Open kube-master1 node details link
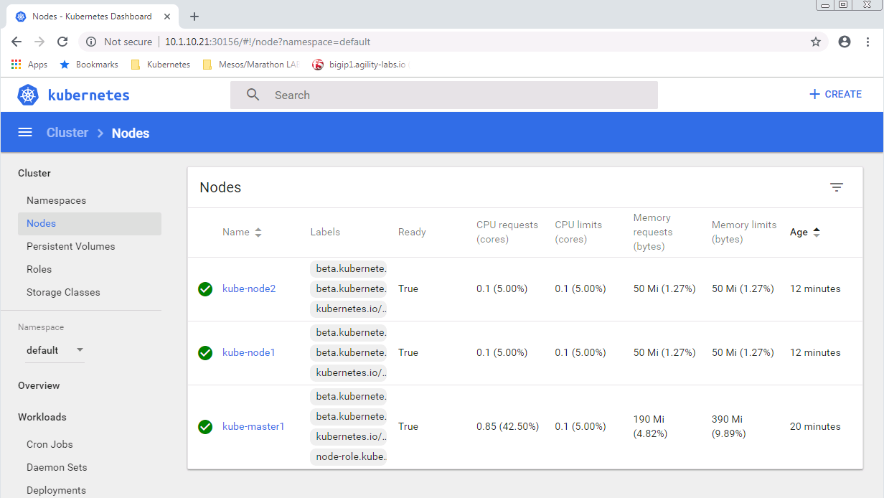The width and height of the screenshot is (884, 498). click(x=253, y=426)
